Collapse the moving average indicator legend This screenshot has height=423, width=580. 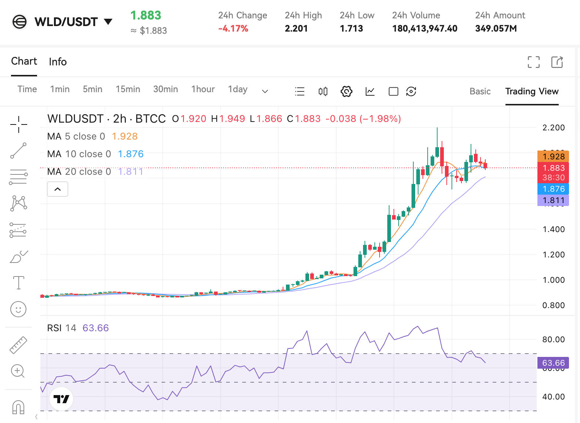click(x=58, y=189)
